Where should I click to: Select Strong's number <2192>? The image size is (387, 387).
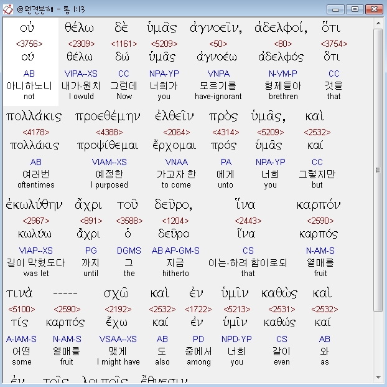[x=118, y=309]
